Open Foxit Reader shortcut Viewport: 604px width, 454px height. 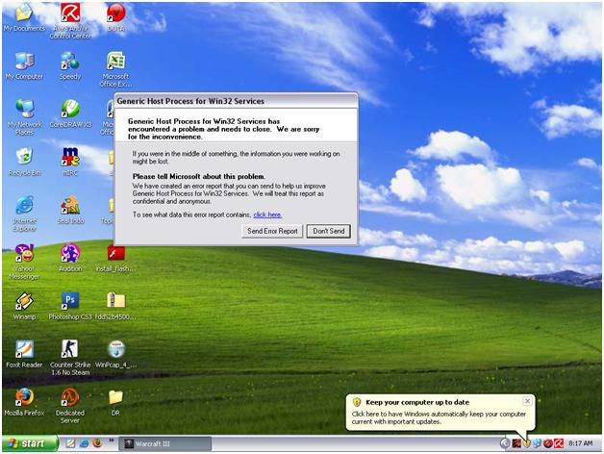pyautogui.click(x=24, y=354)
